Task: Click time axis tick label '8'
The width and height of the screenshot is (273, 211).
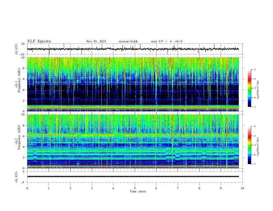Action: (199, 188)
